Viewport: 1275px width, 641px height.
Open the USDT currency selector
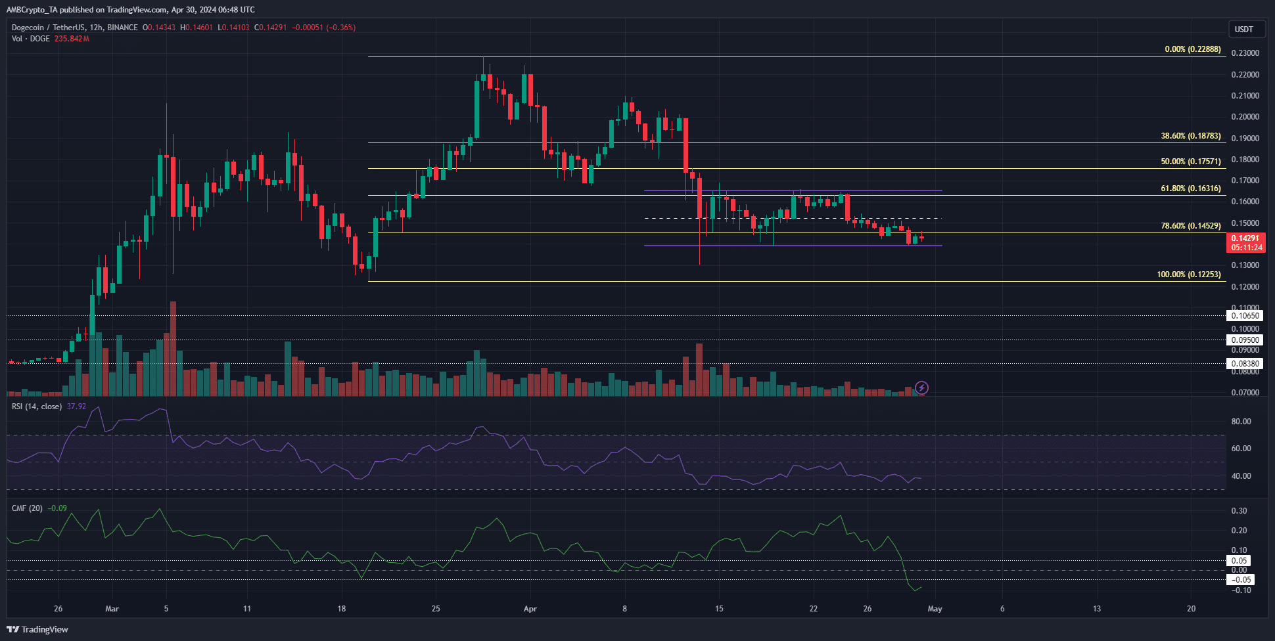(x=1247, y=29)
